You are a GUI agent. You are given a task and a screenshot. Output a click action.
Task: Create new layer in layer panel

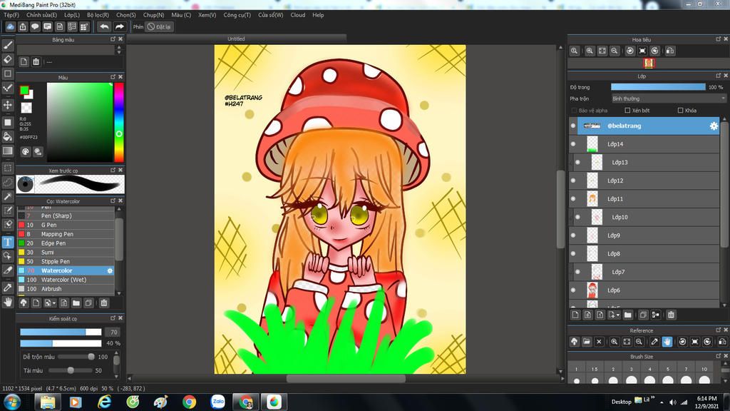pyautogui.click(x=575, y=315)
